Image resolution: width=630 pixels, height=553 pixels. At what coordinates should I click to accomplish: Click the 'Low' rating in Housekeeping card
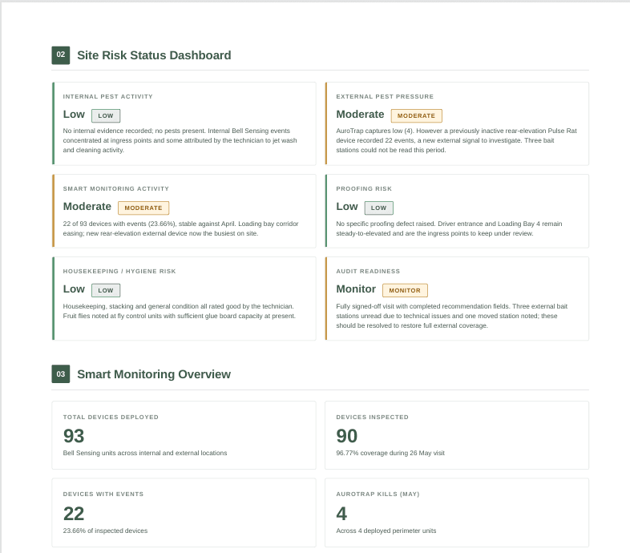[74, 289]
